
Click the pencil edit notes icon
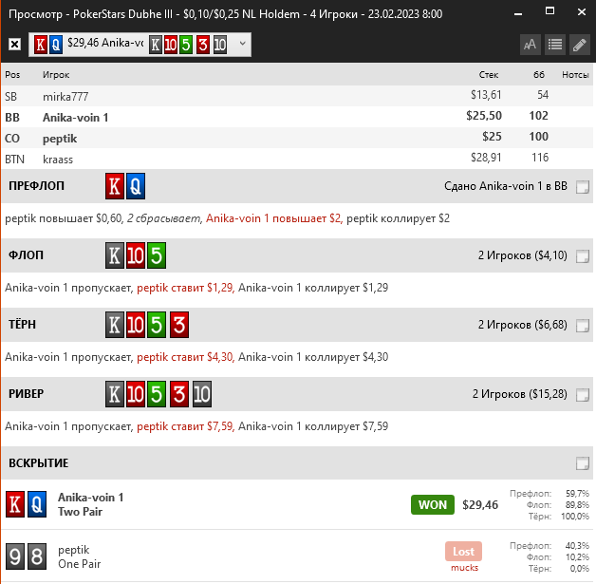(x=579, y=45)
